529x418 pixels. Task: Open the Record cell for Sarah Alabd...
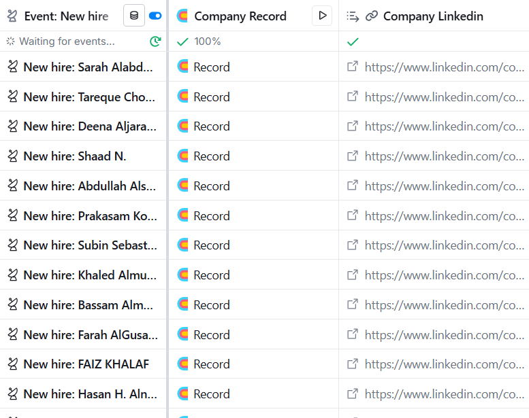(x=254, y=67)
